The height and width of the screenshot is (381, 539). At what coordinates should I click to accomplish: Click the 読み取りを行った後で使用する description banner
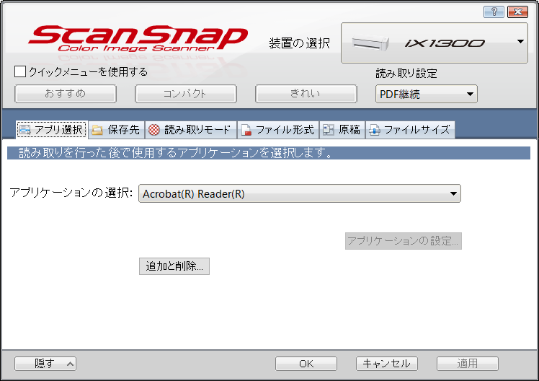(269, 153)
